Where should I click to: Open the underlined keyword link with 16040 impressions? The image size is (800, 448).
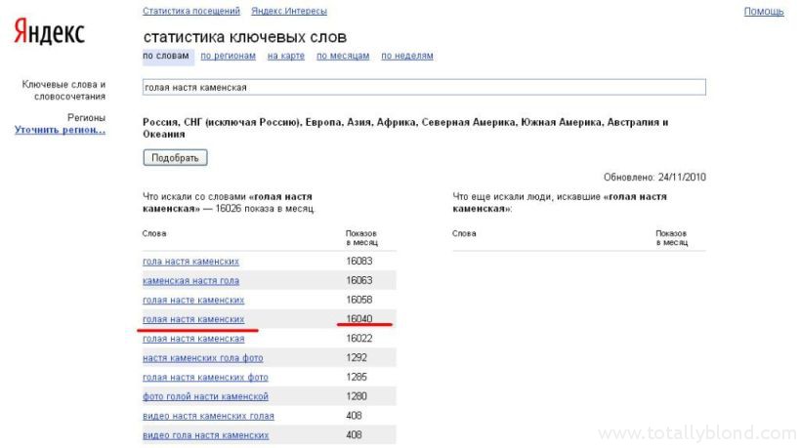pyautogui.click(x=193, y=319)
